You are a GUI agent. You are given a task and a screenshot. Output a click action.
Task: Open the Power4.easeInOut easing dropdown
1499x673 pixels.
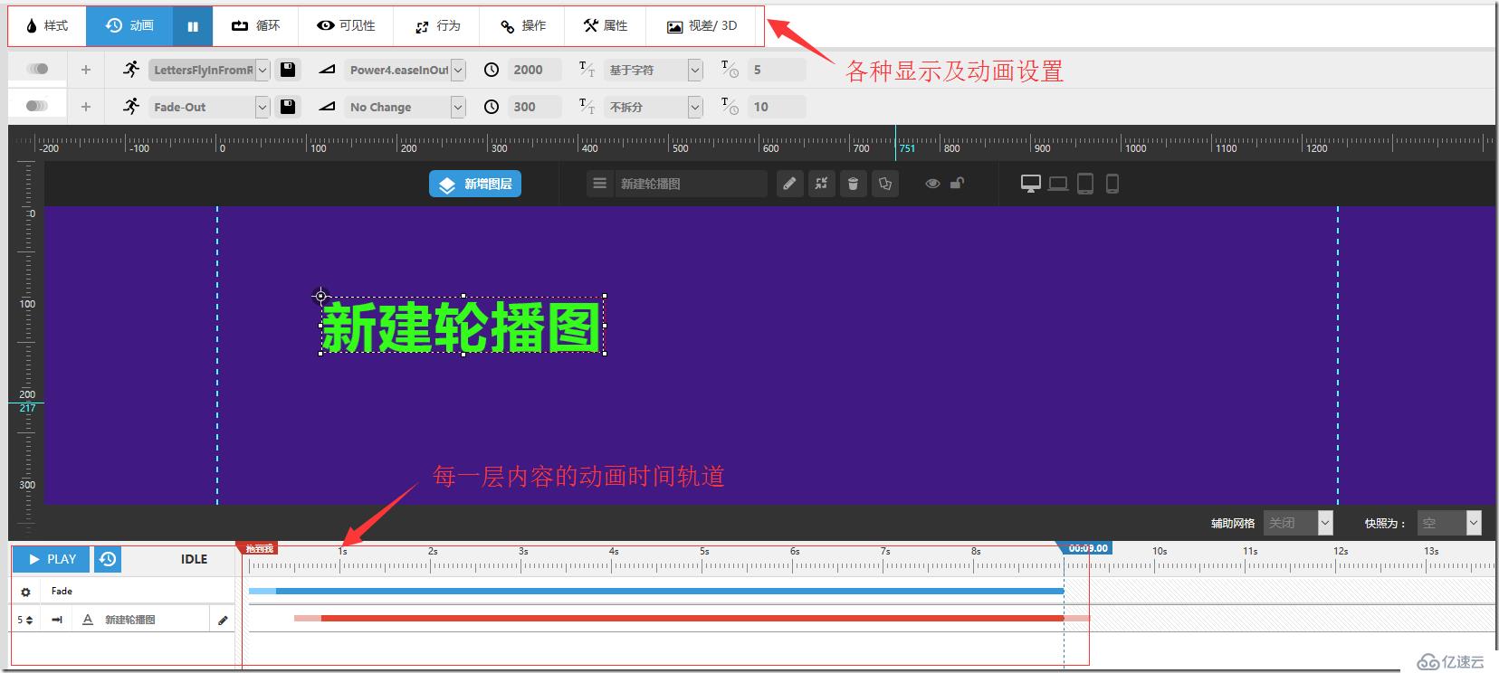pos(406,70)
